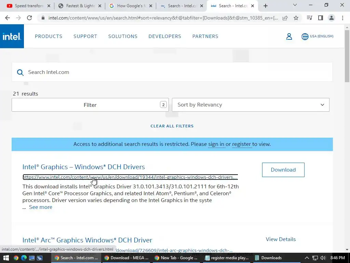Open Chrome three-dot menu
The height and width of the screenshot is (263, 350).
342,18
